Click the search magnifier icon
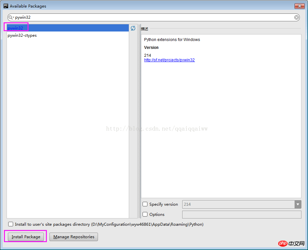The image size is (308, 250). [11, 17]
